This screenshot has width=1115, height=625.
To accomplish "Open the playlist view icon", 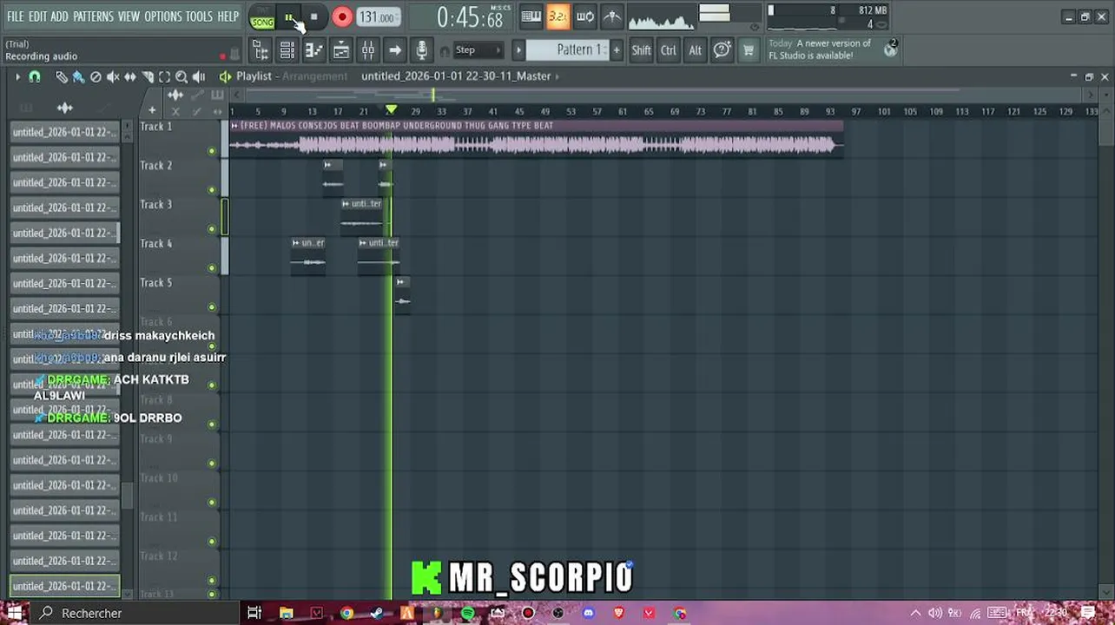I will click(x=341, y=50).
